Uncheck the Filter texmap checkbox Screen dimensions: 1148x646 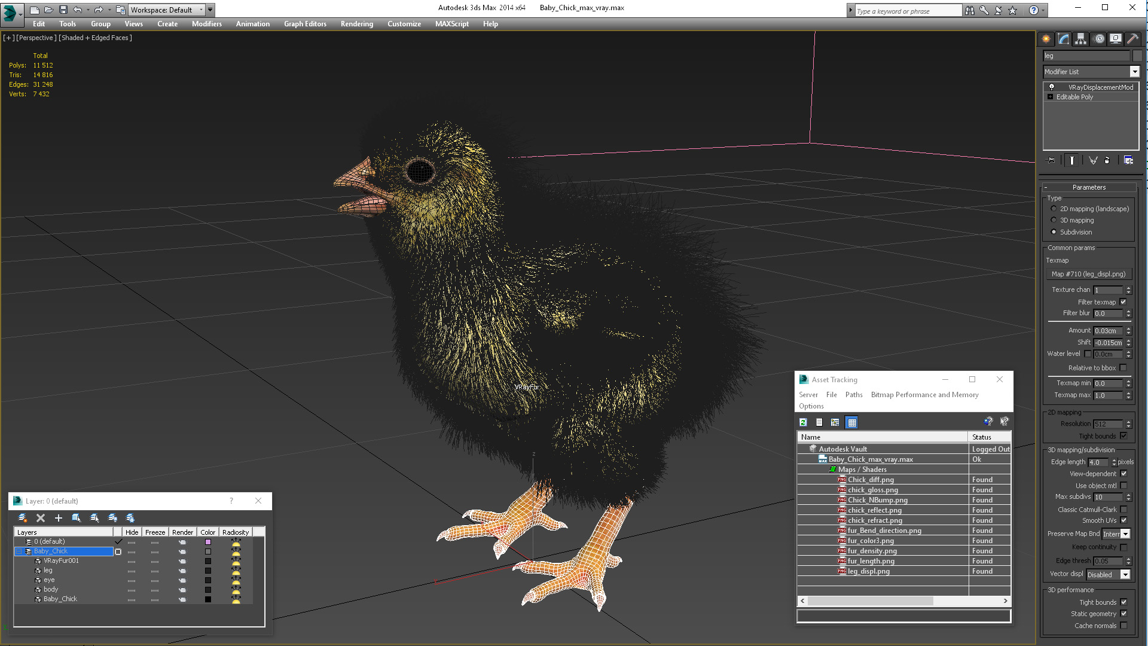[1123, 302]
